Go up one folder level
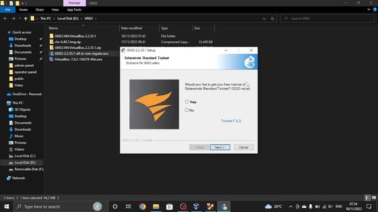 [x=25, y=18]
